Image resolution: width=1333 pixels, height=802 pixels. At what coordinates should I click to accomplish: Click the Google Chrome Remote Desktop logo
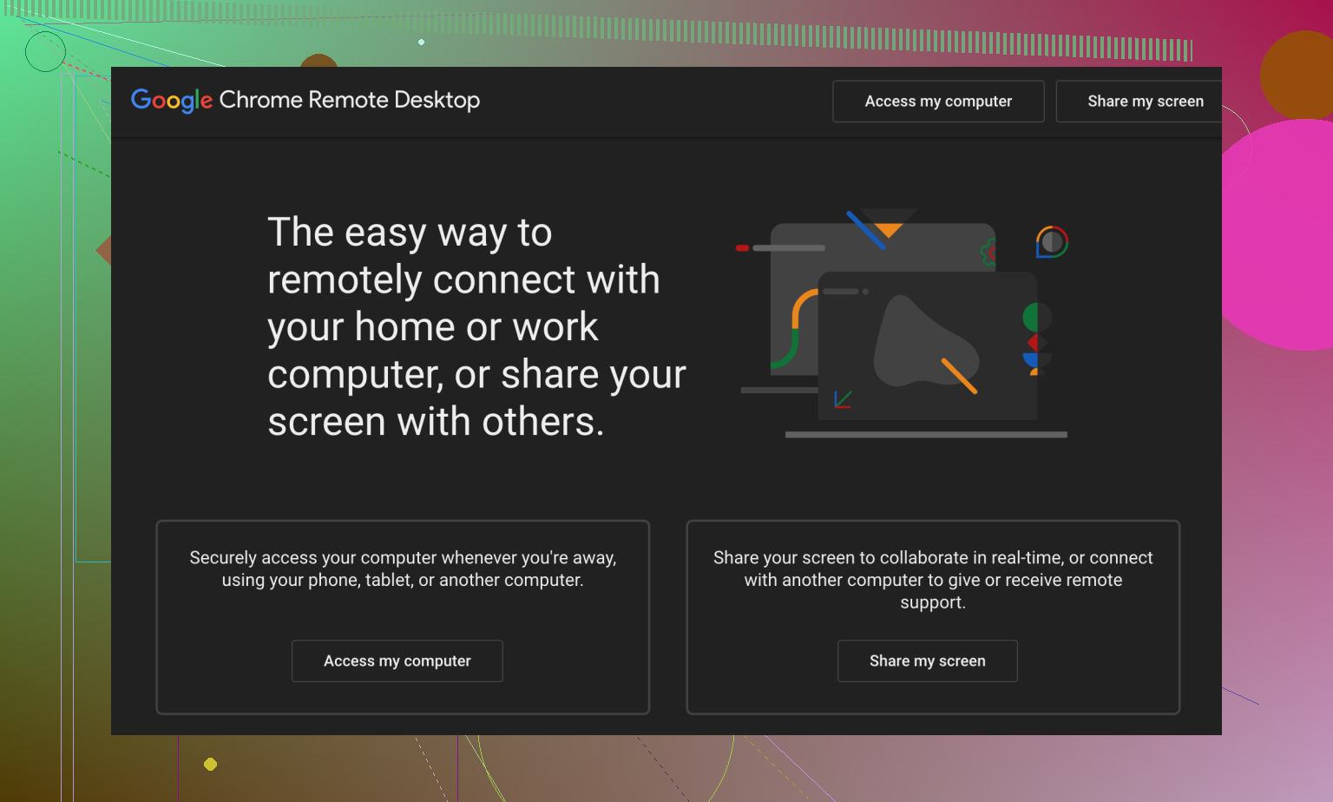coord(305,101)
